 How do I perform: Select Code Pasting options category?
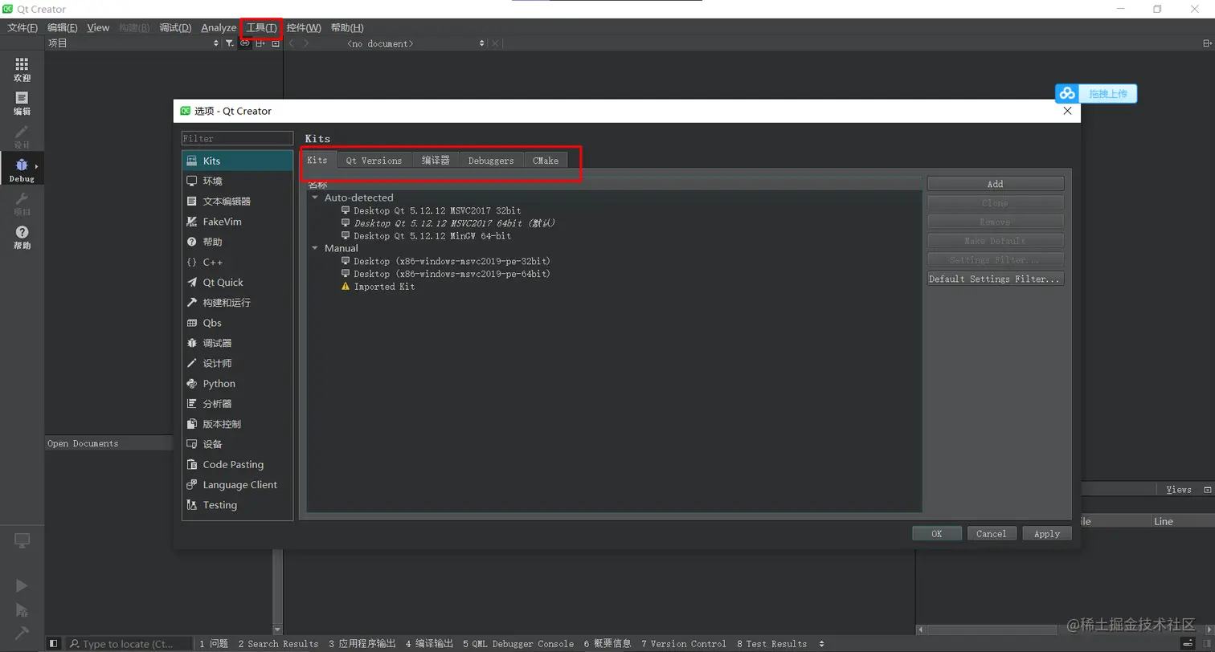(237, 465)
